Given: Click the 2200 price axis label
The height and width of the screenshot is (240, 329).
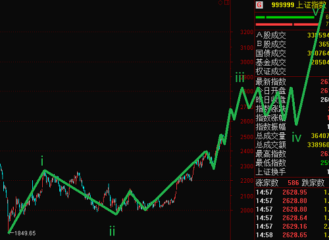Looking at the screenshot, I should click(x=247, y=181).
